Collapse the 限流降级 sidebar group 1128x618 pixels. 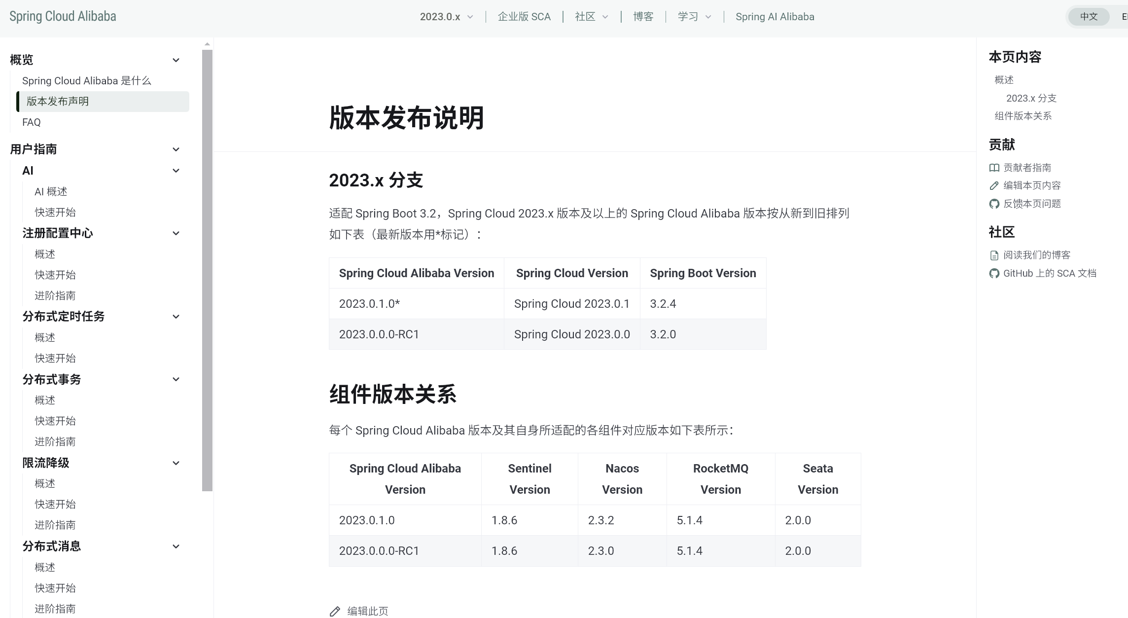(176, 463)
